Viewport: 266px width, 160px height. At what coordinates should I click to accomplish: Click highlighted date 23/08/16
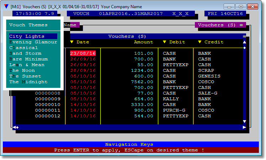coord(83,53)
